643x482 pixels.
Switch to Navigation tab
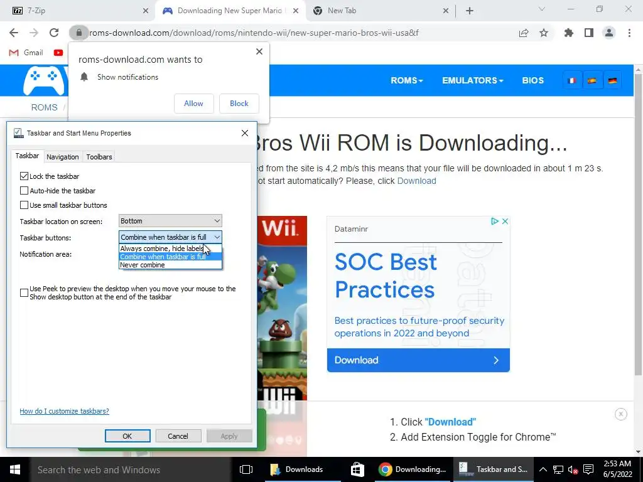(x=62, y=156)
